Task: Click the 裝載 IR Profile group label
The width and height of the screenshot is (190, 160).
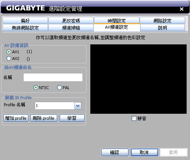Action: pos(18,98)
